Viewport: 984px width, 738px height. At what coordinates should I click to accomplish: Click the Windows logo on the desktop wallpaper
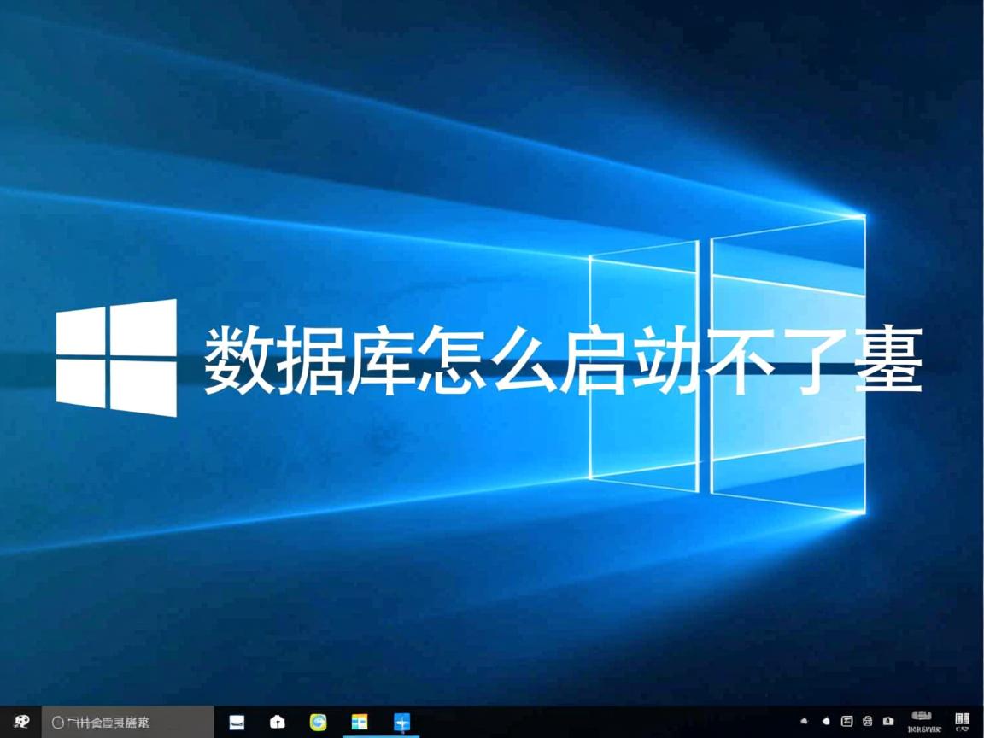click(115, 360)
